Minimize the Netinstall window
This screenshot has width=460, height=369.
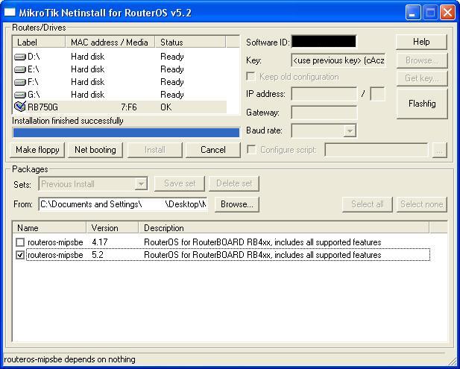[413, 13]
